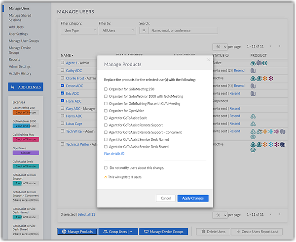
Task: Click the search magnifier icon
Action: coord(144,30)
